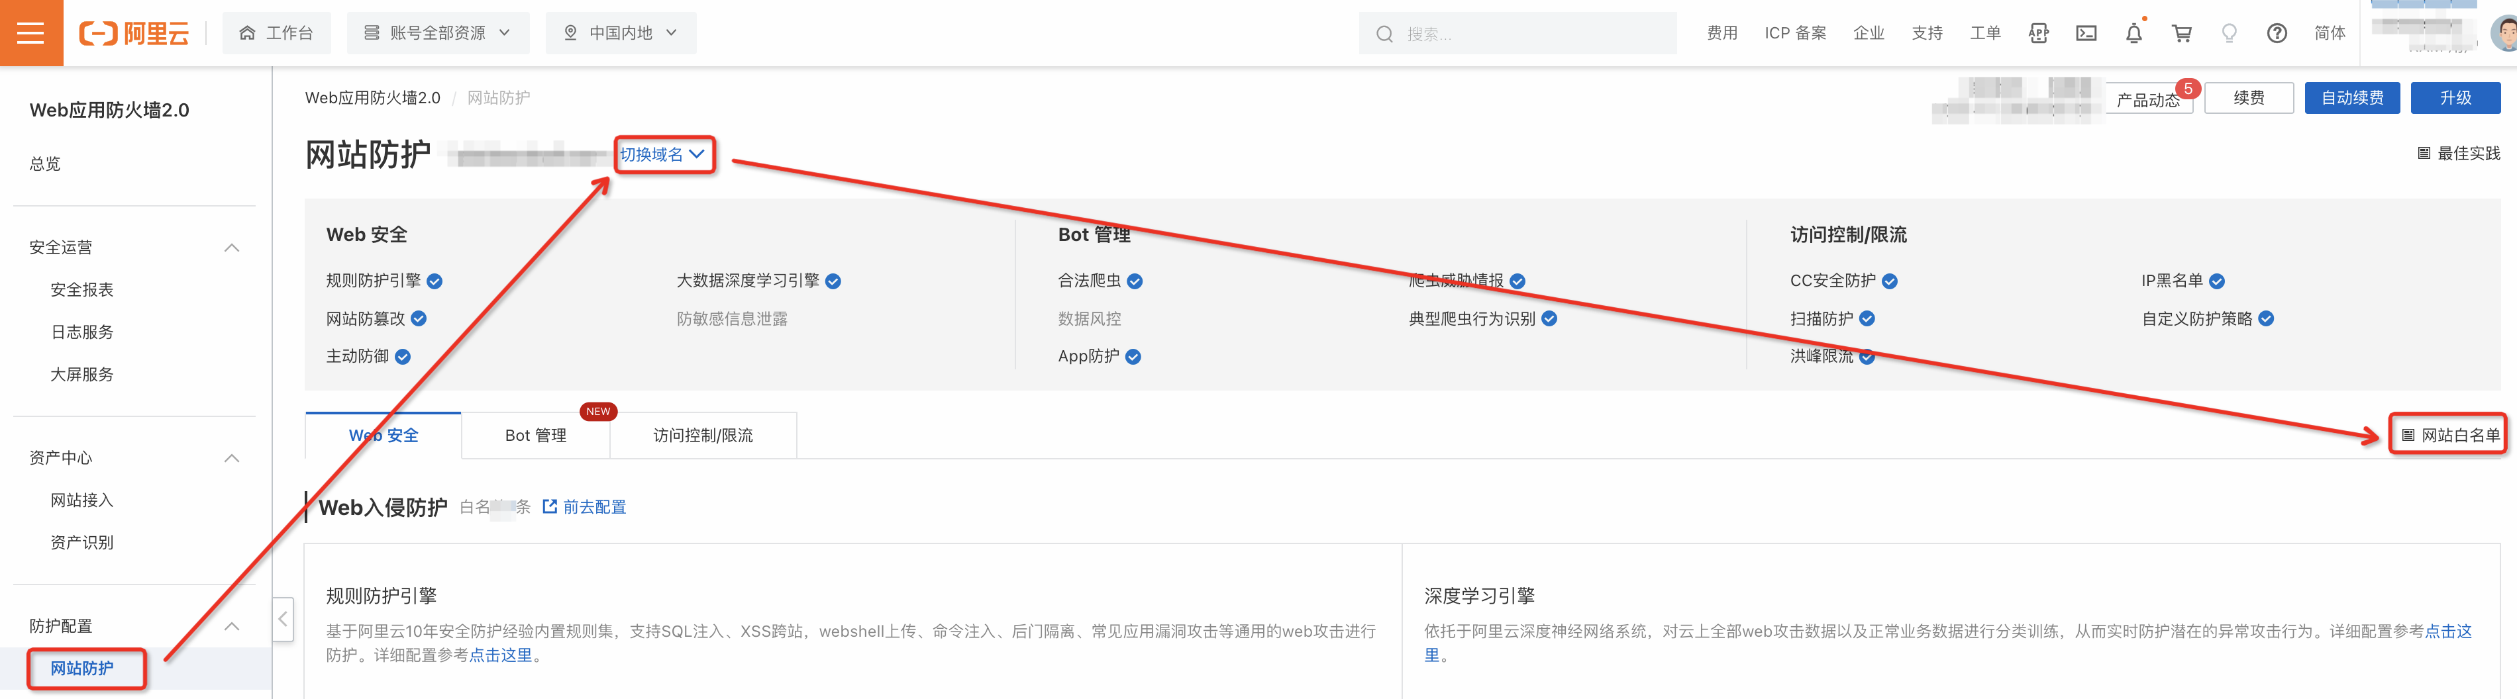The width and height of the screenshot is (2517, 699).
Task: Switch to the 访问控制/限流 tab
Action: tap(703, 436)
